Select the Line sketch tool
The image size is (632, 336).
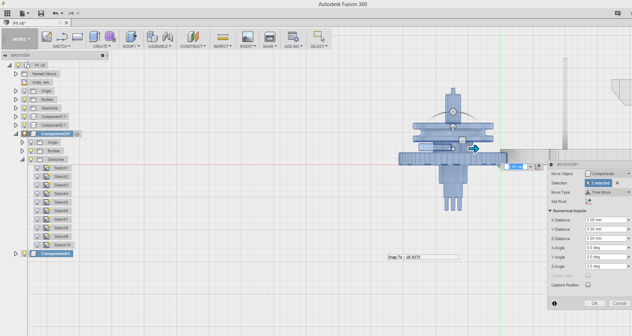tap(62, 37)
